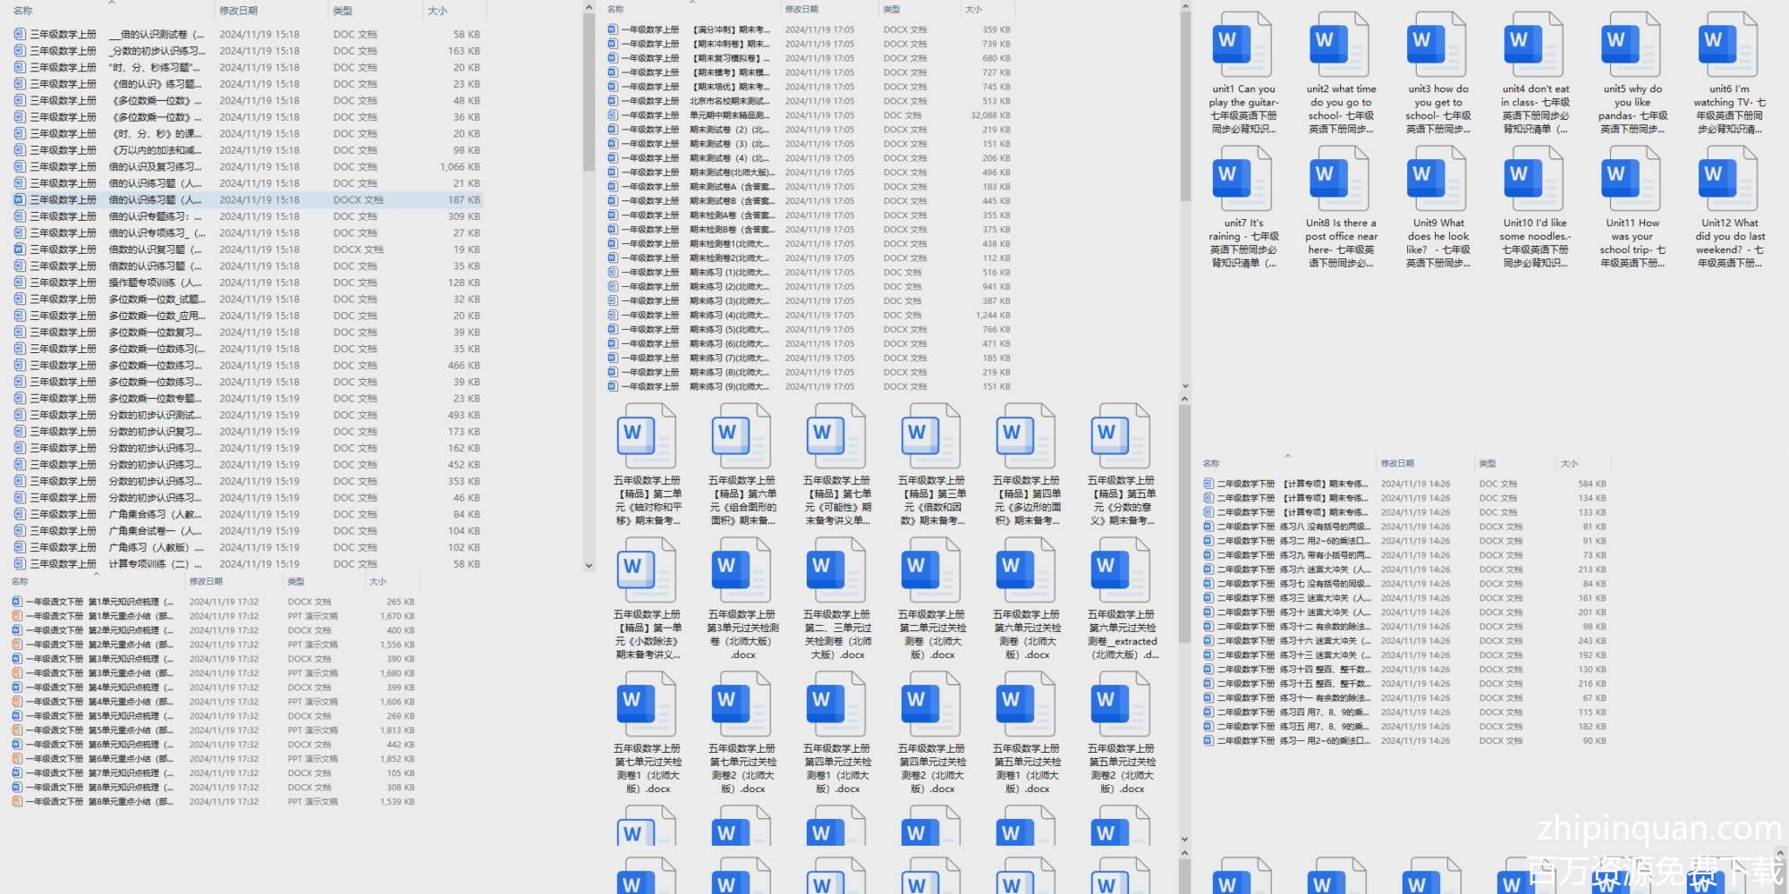Open the unit1 Can you play the guitar document
This screenshot has width=1789, height=894.
tap(1242, 46)
